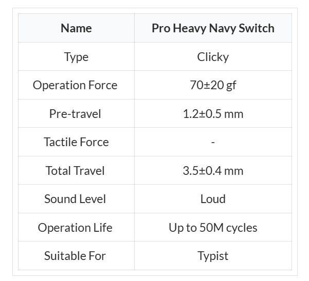Click the Type row label

point(76,57)
